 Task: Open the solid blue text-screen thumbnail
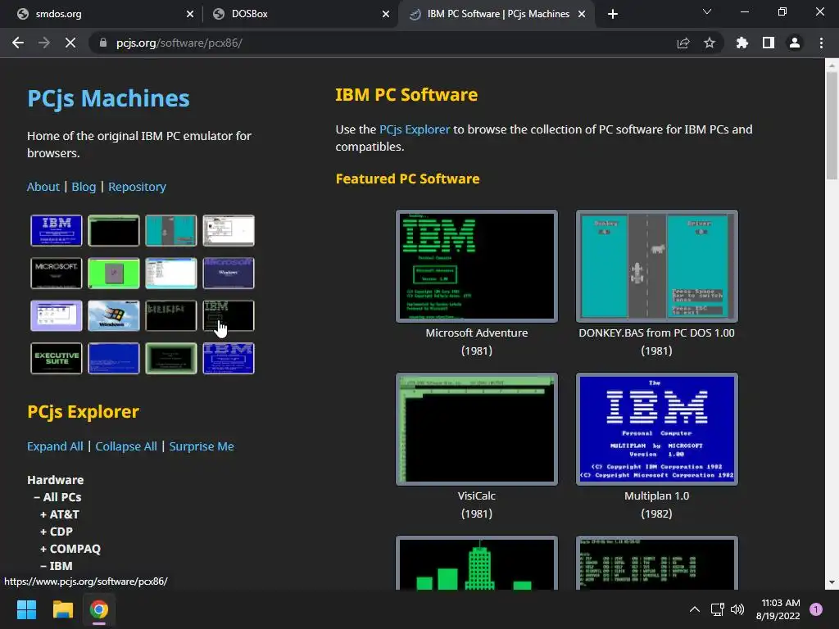tap(113, 359)
